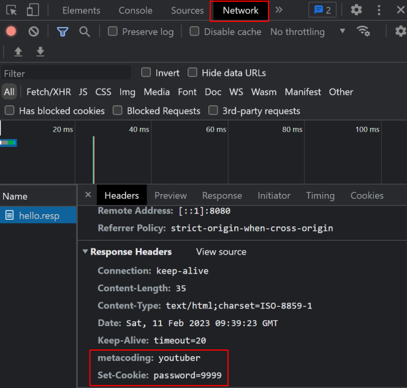407x388 pixels.
Task: Click the Content-Type header value
Action: coord(239,305)
